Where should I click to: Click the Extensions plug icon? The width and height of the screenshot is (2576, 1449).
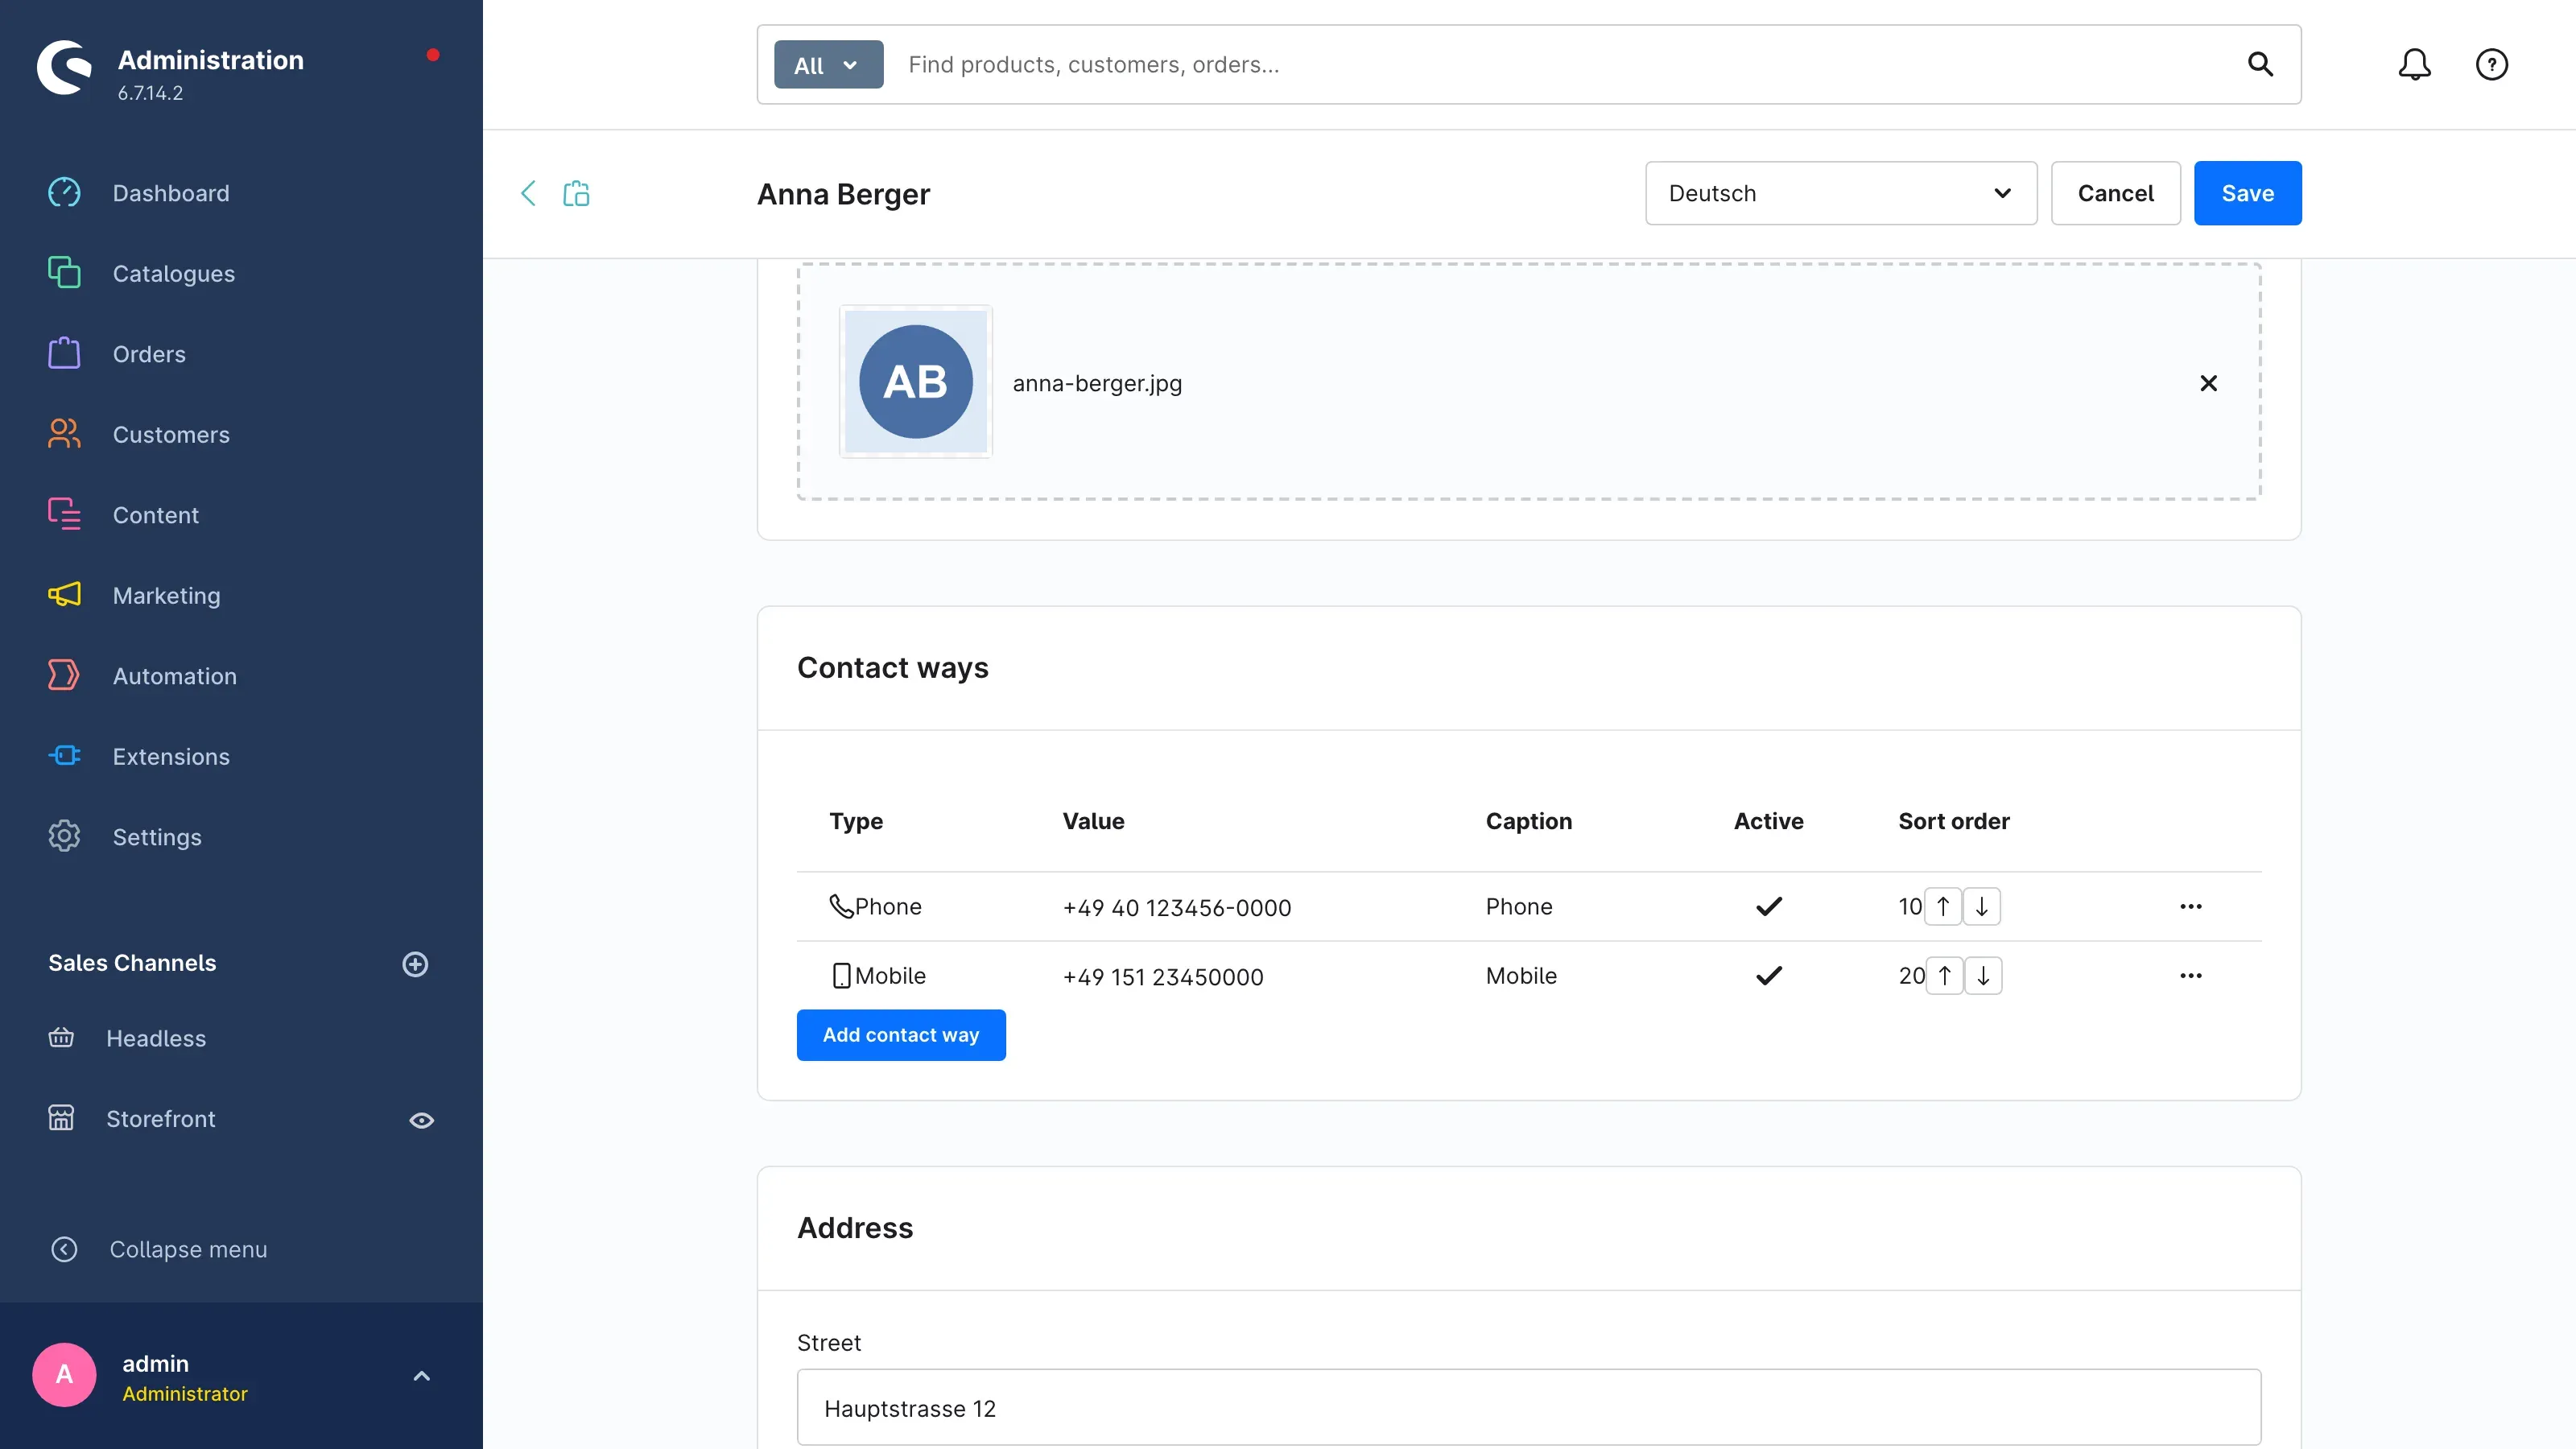pos(64,756)
